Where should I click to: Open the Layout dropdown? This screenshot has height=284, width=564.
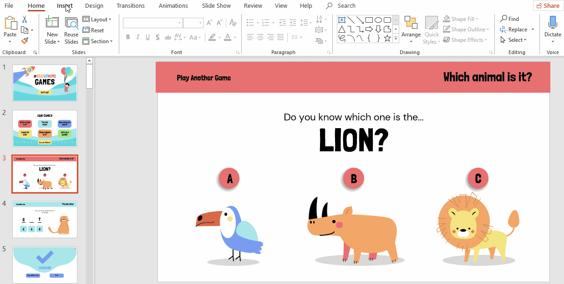97,20
